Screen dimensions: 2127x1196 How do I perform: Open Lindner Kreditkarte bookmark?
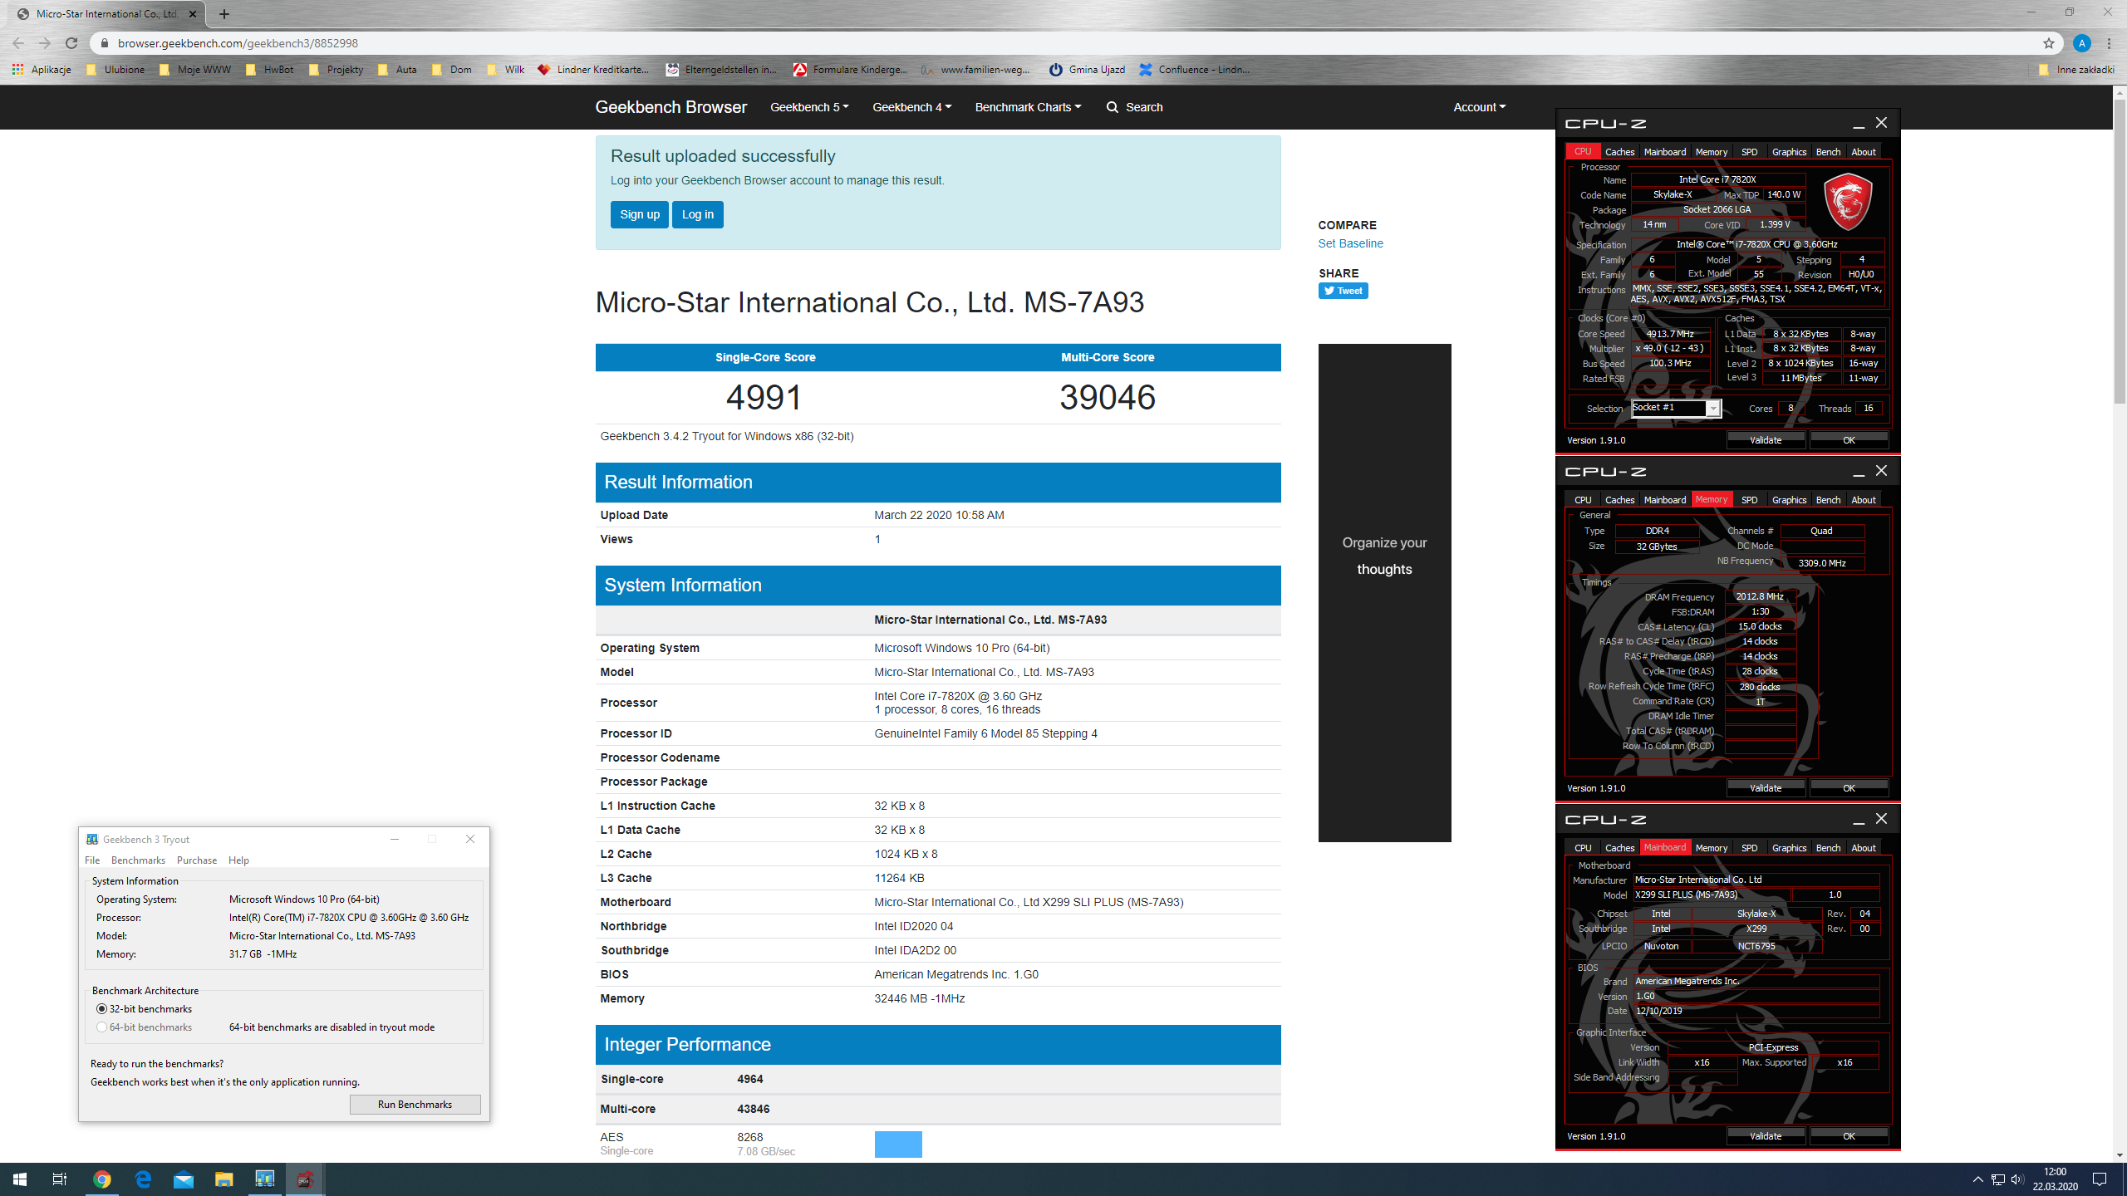(593, 70)
